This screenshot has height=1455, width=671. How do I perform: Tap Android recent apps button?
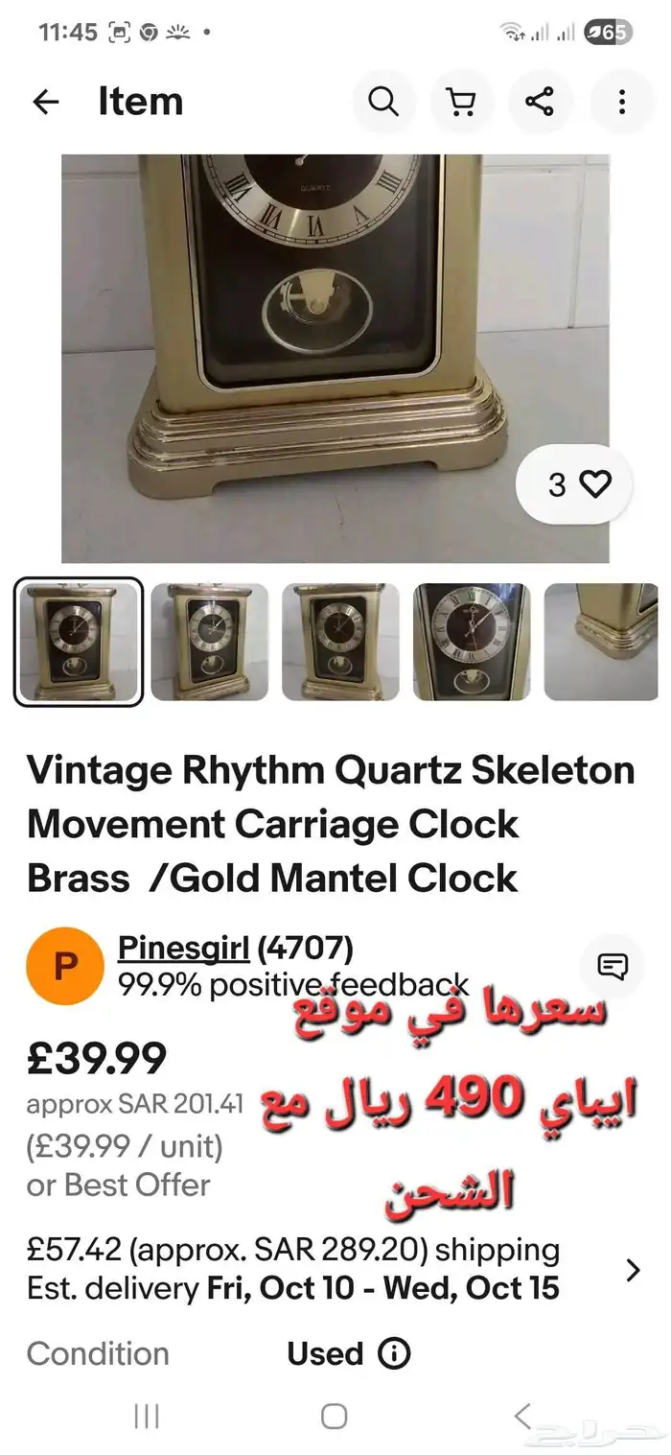[x=147, y=1416]
